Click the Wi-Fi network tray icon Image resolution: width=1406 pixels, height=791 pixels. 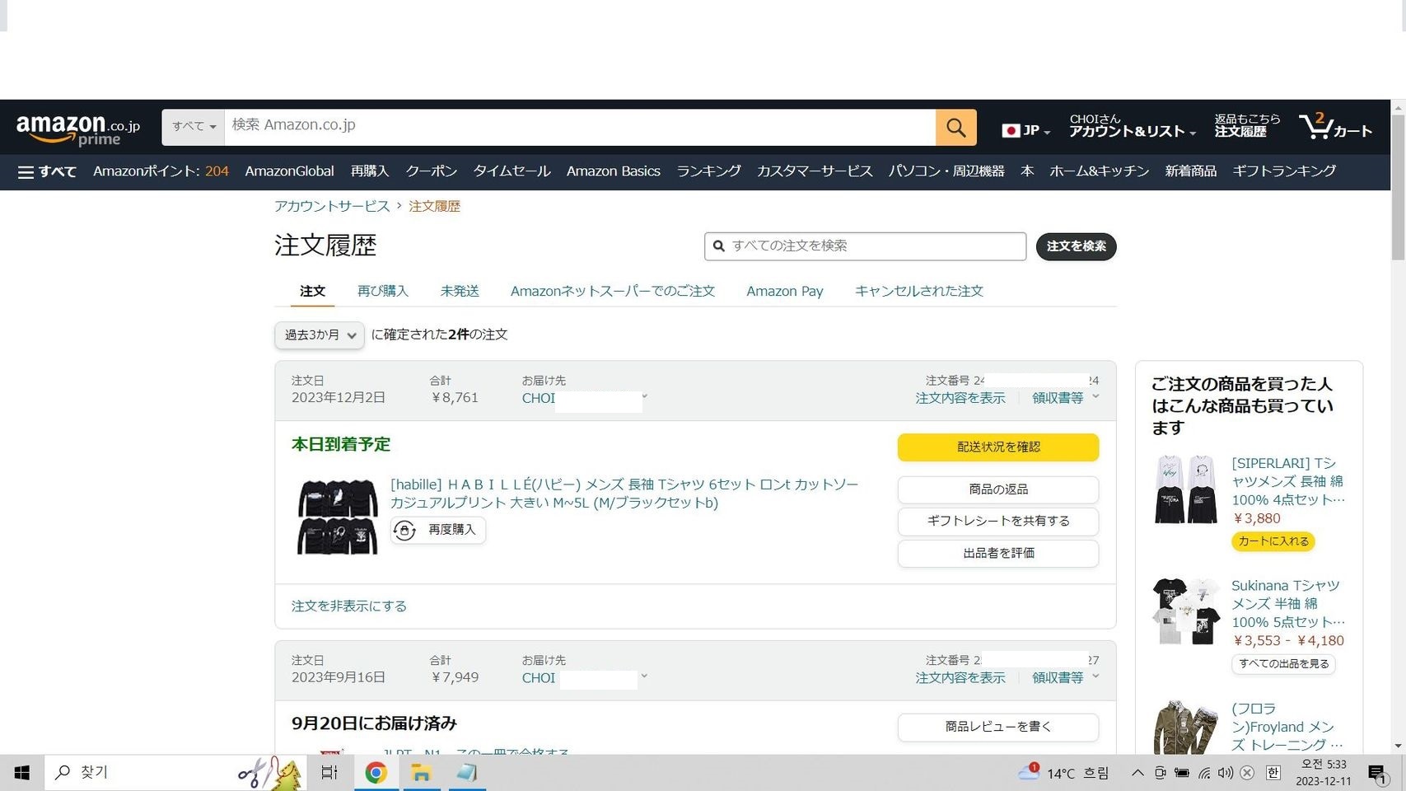1204,773
